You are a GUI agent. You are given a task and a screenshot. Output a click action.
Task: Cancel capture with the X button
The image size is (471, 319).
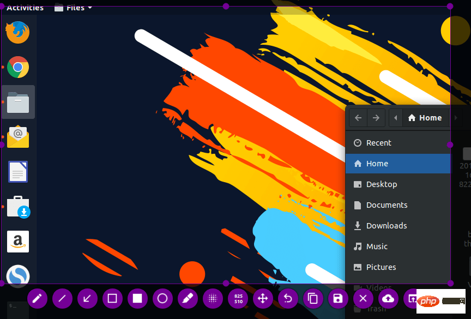(x=363, y=299)
